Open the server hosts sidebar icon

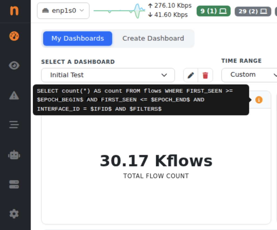coord(14,185)
